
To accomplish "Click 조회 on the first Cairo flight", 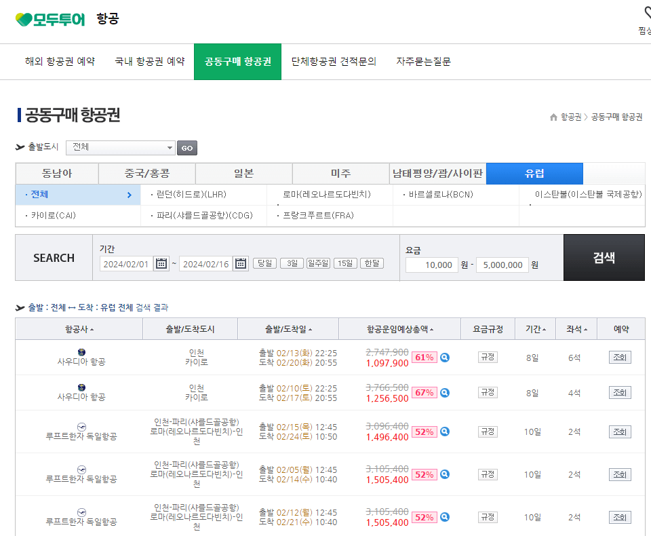I will click(618, 356).
